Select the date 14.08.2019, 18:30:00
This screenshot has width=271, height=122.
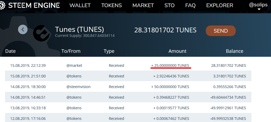coord(28,87)
